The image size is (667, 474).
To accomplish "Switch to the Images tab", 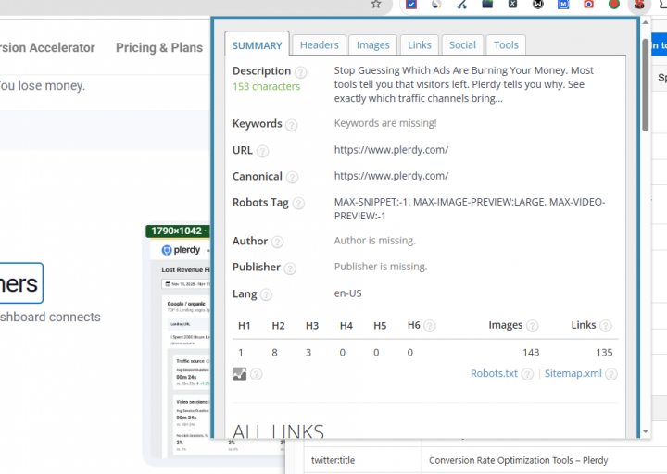I will (373, 45).
